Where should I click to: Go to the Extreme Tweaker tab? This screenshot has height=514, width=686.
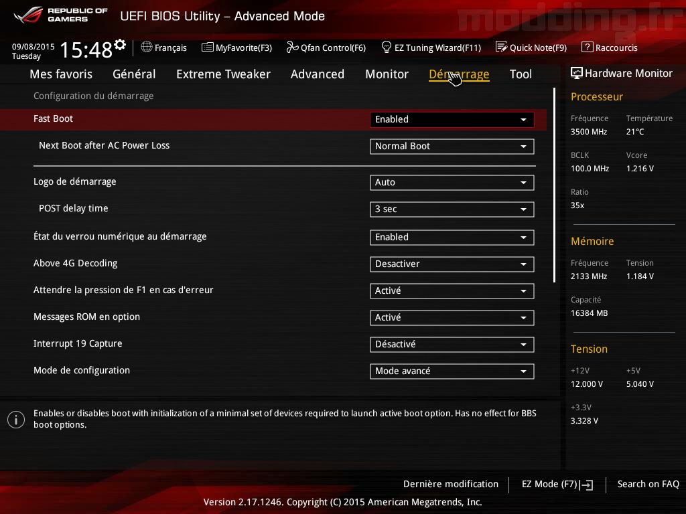click(223, 74)
